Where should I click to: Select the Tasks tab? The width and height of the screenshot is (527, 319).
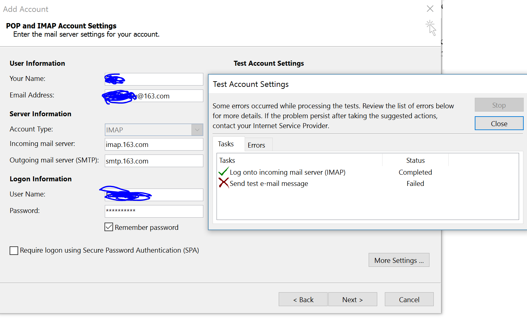pyautogui.click(x=226, y=144)
